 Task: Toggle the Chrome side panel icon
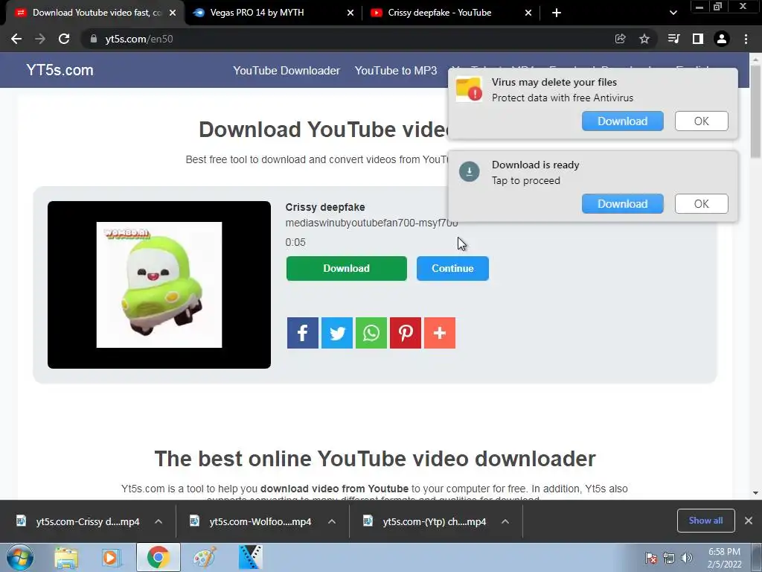pyautogui.click(x=698, y=39)
